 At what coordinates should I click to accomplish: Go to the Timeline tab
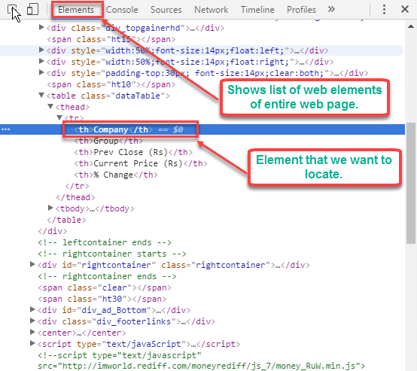point(257,10)
